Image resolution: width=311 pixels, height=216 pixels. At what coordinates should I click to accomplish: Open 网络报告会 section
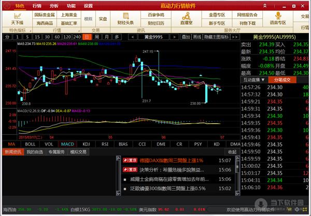coord(247,15)
